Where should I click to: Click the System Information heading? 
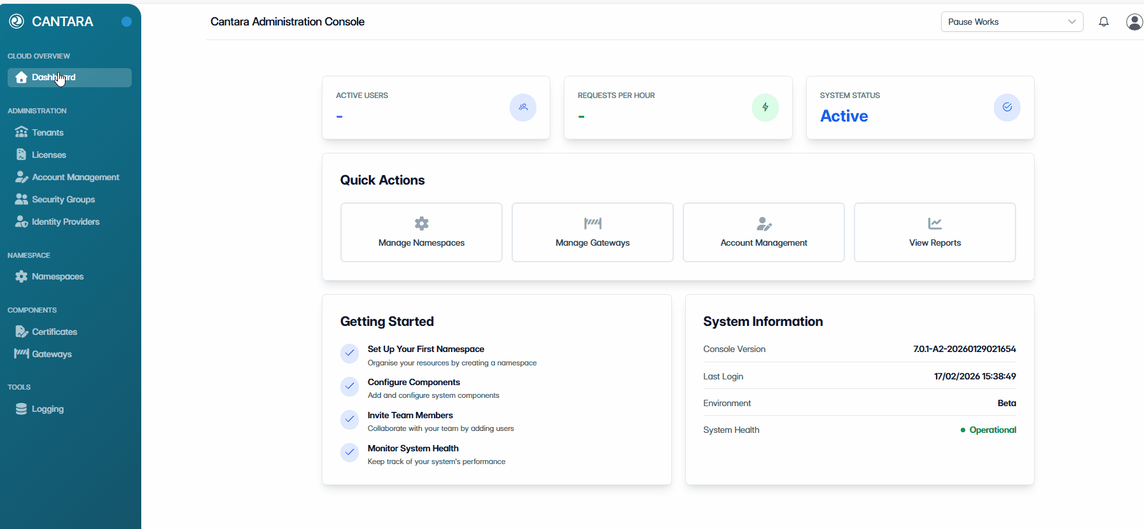763,321
